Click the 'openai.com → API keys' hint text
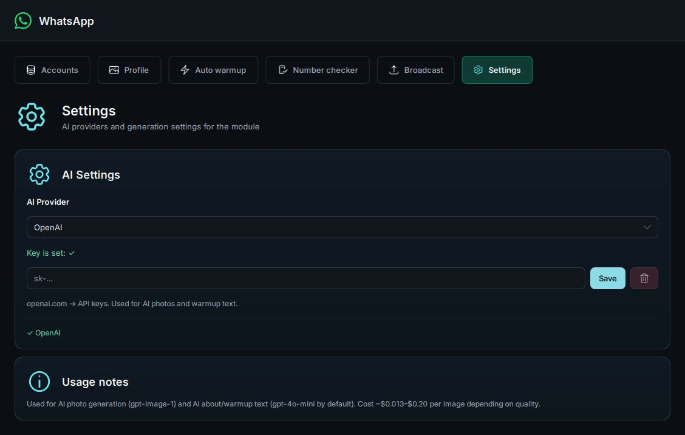 coord(132,303)
